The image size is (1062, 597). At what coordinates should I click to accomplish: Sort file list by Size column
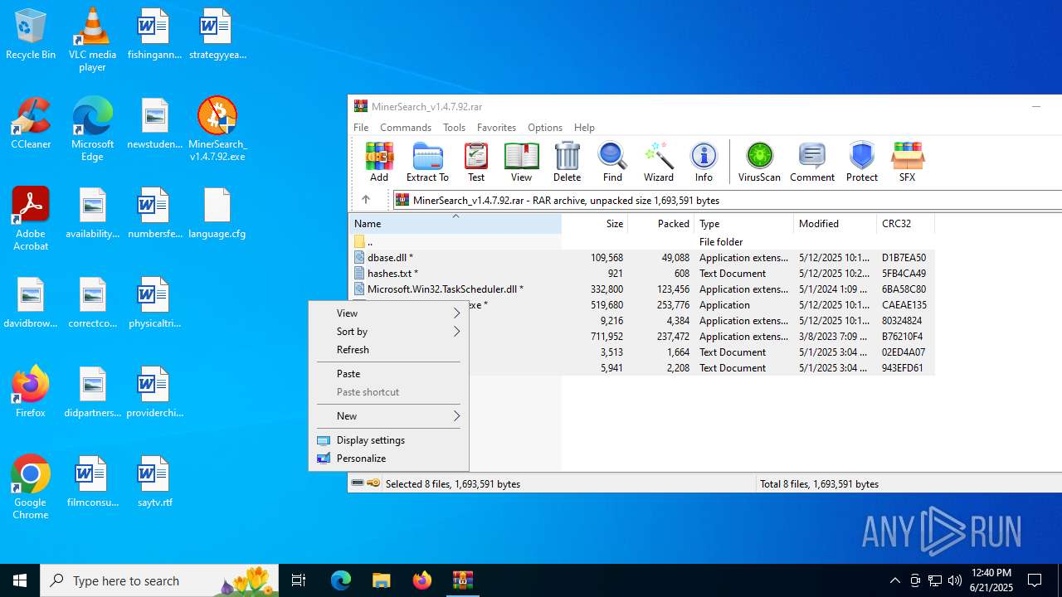pos(595,224)
